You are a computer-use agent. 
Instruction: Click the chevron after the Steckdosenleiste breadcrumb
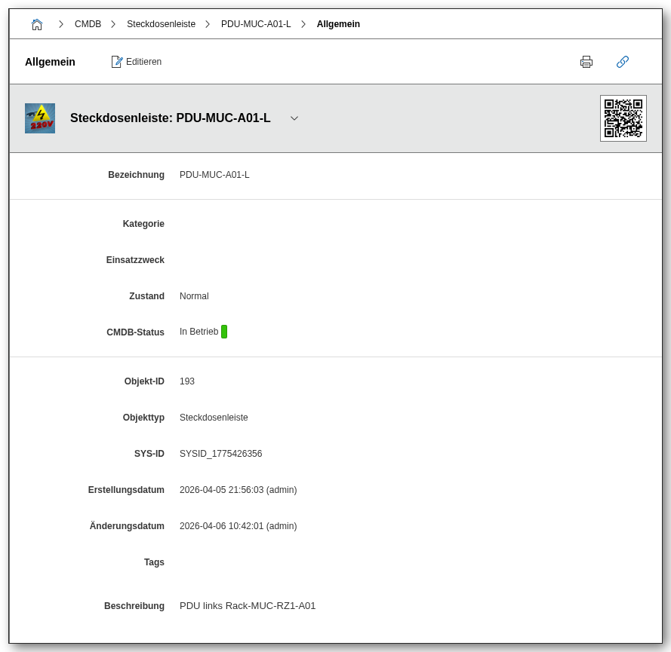click(x=208, y=24)
